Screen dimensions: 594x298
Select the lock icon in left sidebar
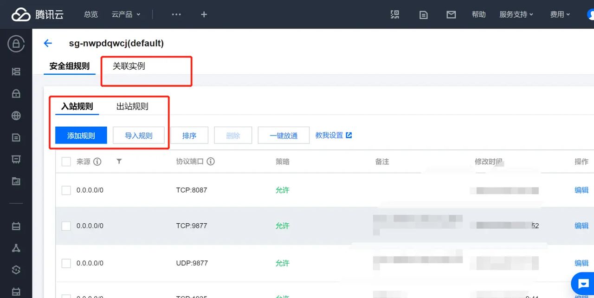tap(15, 93)
